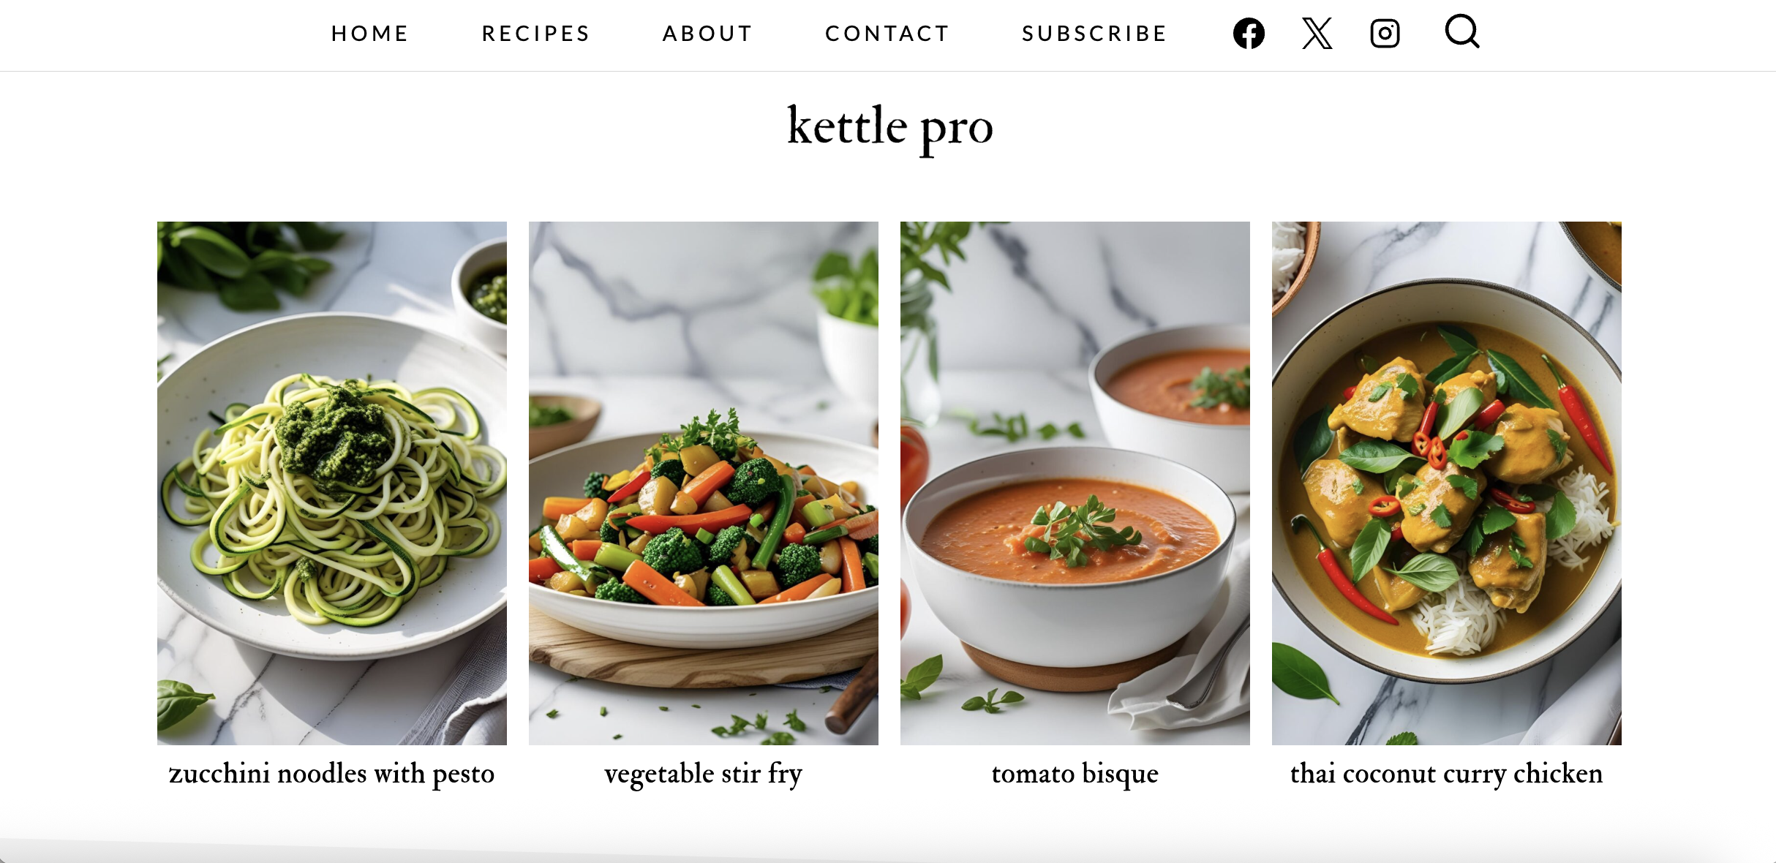Open the Facebook social icon
This screenshot has width=1776, height=863.
1249,34
